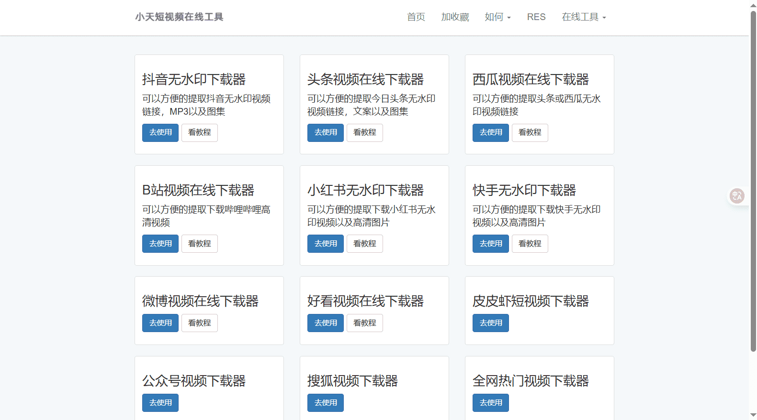Click 加收藏 in the navigation bar
757x420 pixels.
(x=455, y=17)
